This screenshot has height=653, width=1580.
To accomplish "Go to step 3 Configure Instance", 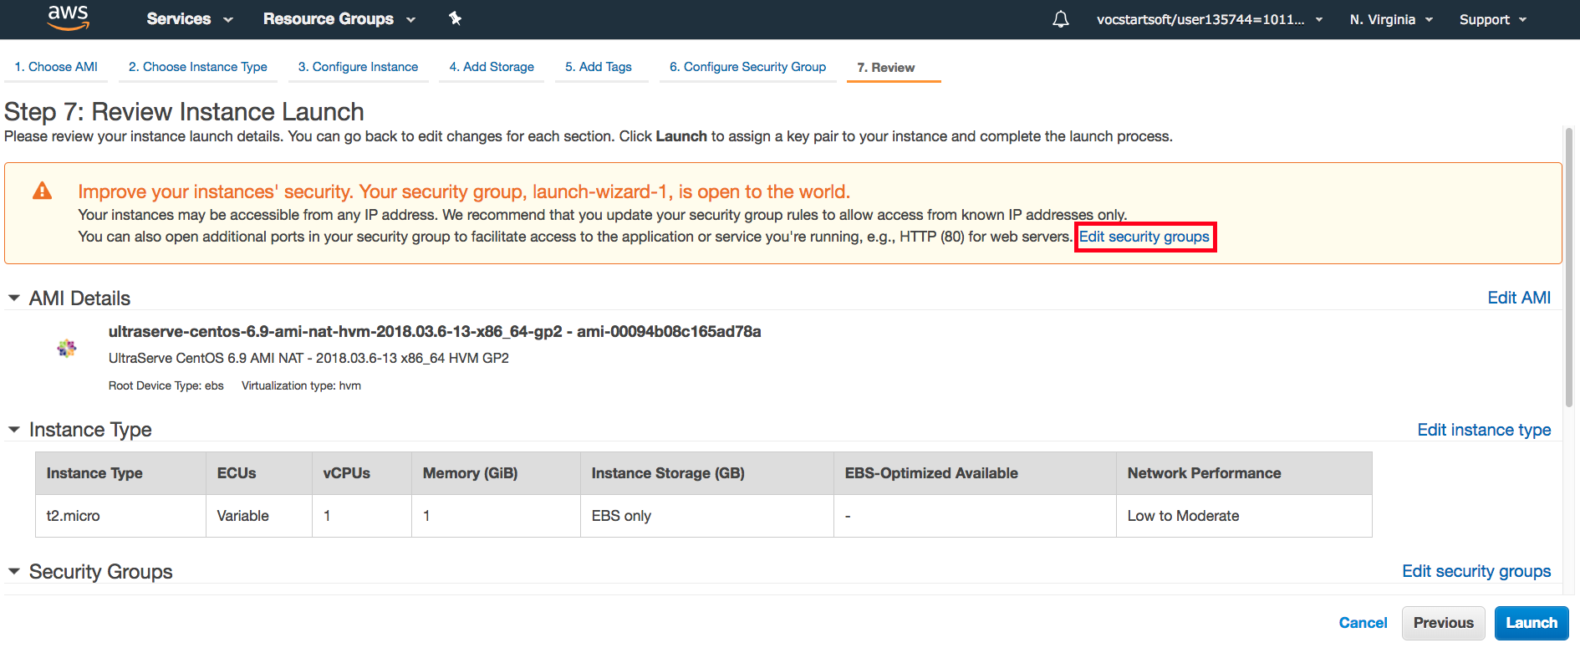I will tap(358, 67).
